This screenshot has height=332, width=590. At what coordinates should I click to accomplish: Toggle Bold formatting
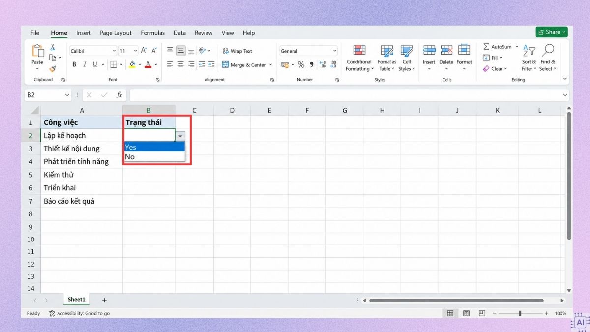click(x=74, y=64)
